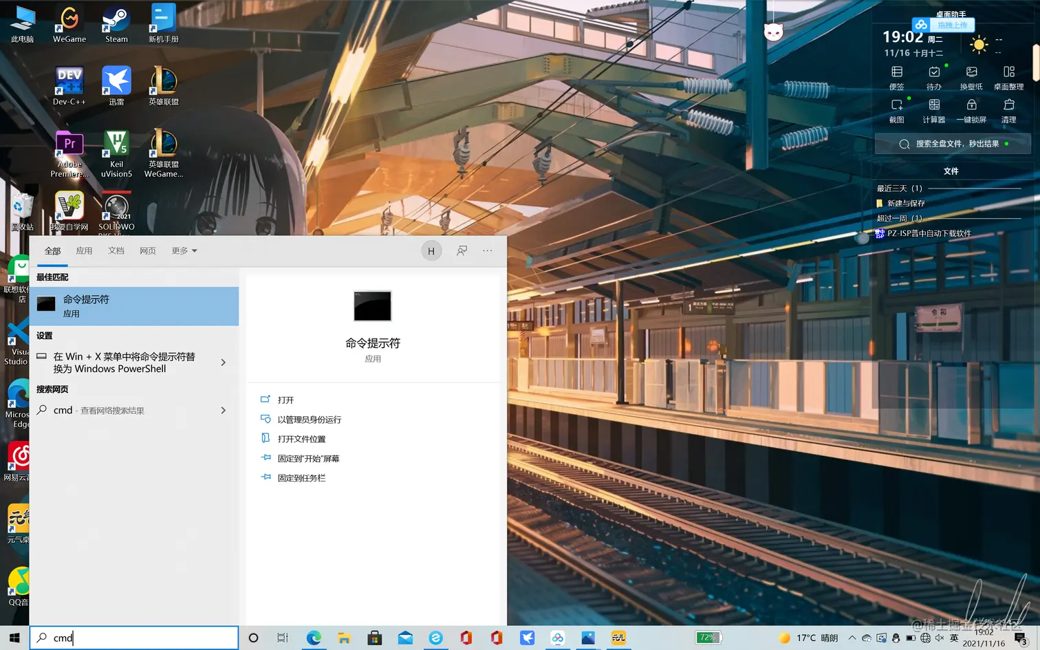
Task: Open the Steam desktop shortcut
Action: coord(116,24)
